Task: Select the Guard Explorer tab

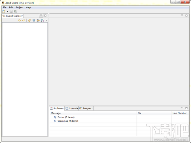Action: 12,16
